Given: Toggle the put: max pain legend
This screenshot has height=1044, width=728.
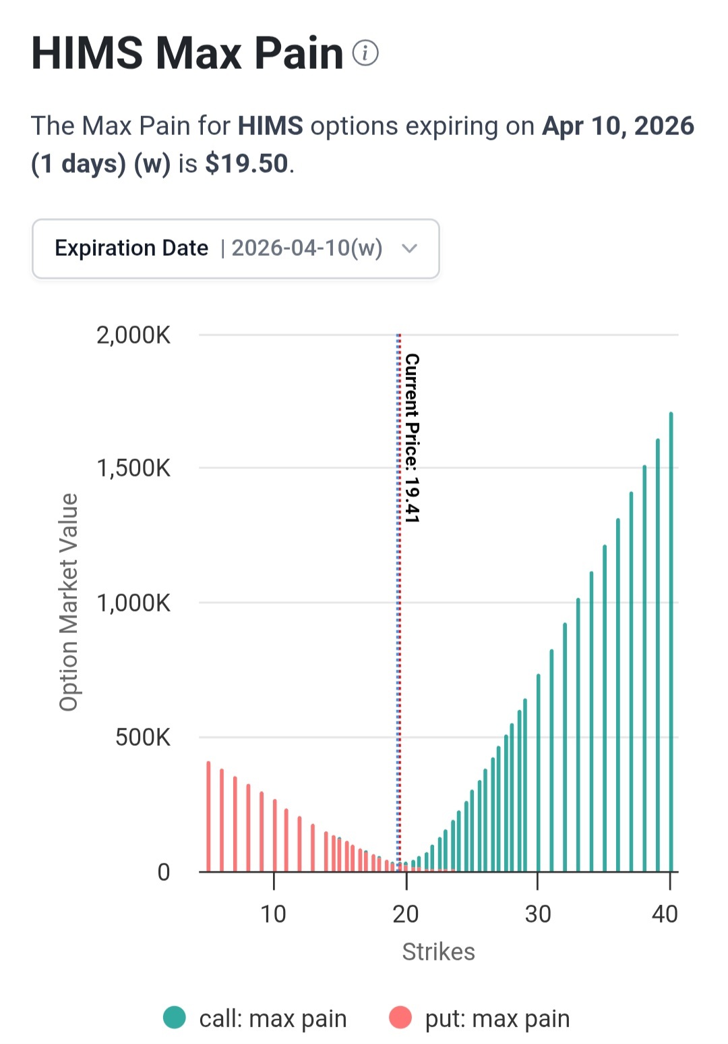Looking at the screenshot, I should (480, 1018).
